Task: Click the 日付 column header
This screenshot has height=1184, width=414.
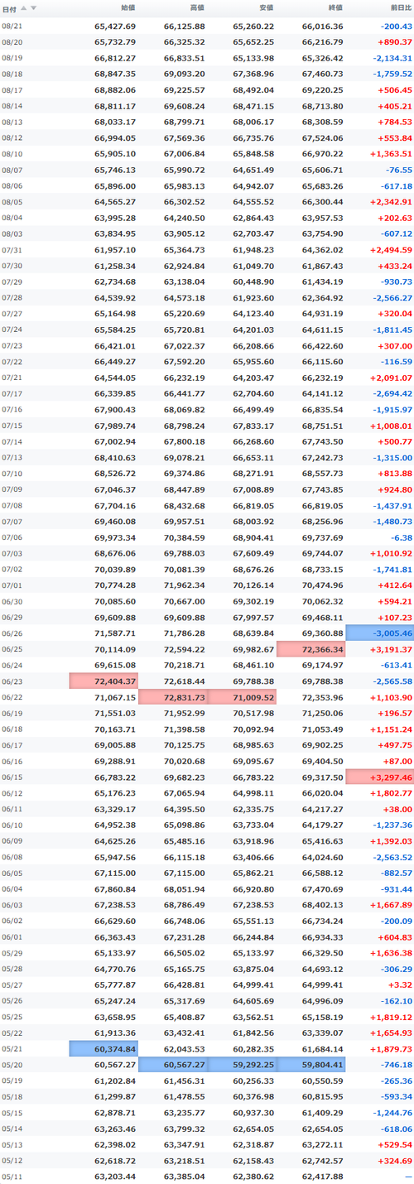Action: click(x=9, y=7)
